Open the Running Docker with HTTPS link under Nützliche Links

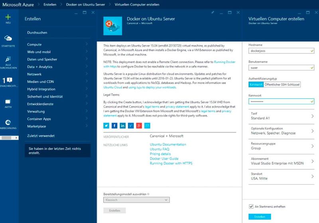[171, 163]
